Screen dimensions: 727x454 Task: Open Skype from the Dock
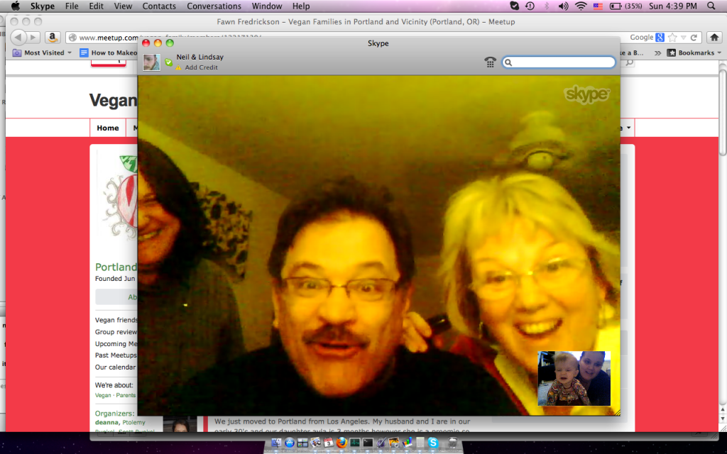pos(433,443)
